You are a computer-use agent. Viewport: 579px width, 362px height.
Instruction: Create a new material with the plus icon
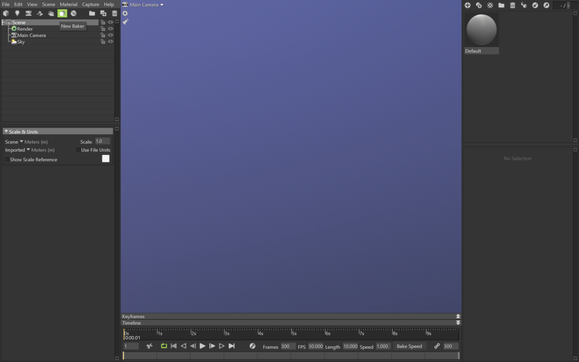(x=467, y=5)
